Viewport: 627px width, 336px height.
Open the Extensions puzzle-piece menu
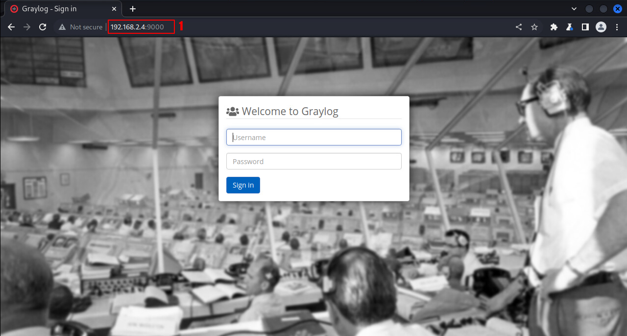(554, 27)
